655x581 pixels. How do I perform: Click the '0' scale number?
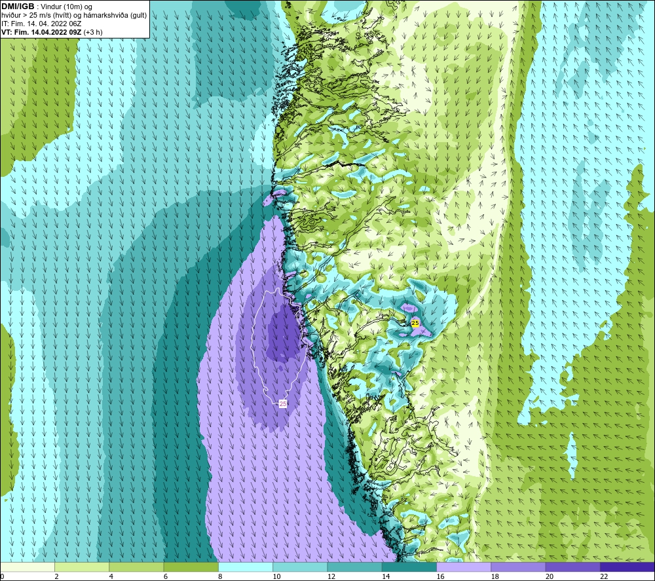tap(2, 576)
